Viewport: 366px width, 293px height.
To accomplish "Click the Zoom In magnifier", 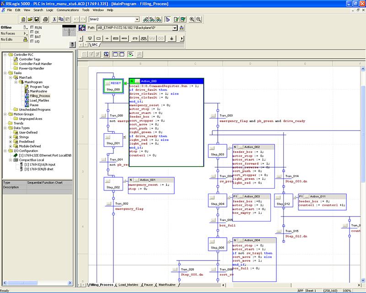I will (192, 19).
